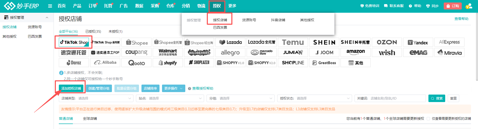The height and width of the screenshot is (129, 478).
Task: Click the 订购 button in header
Action: (453, 6)
